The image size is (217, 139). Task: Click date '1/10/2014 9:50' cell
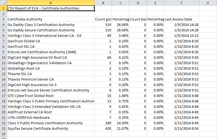182,57
